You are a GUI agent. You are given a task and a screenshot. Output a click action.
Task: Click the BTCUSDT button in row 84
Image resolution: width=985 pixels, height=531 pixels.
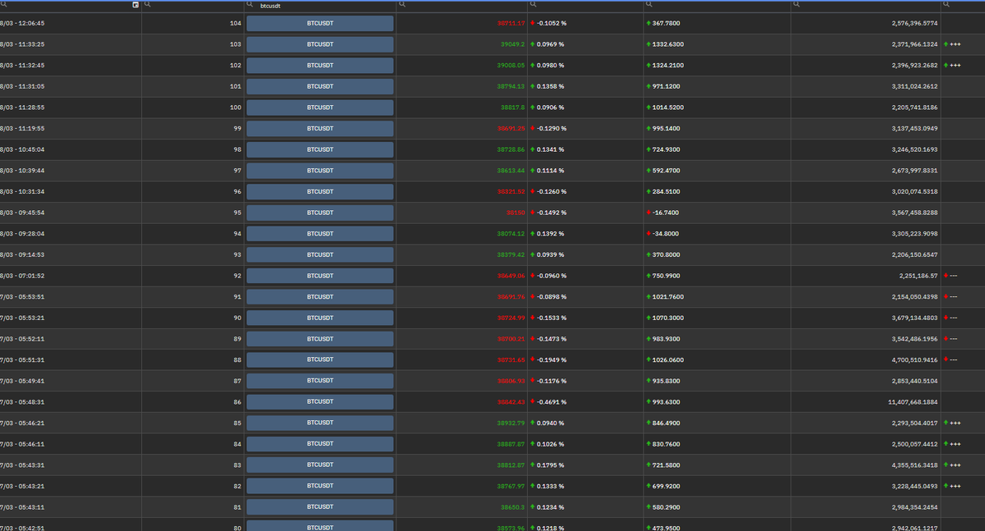click(x=320, y=444)
